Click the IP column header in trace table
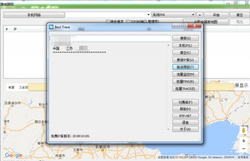This screenshot has width=250, height=161. click(15, 29)
